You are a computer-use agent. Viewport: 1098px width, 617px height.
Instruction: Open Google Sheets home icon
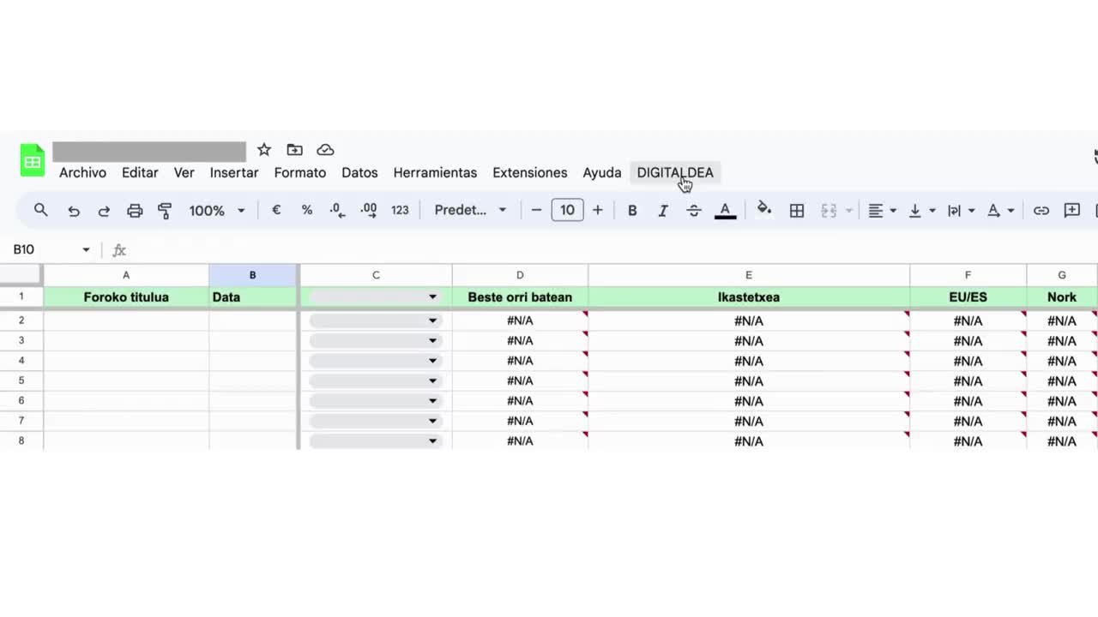tap(33, 161)
